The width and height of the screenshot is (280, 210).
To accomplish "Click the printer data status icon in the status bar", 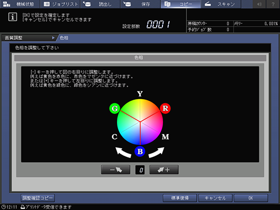I will [23, 207].
